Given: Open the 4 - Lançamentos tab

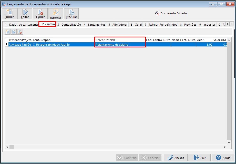Looking at the screenshot, I should (95, 25).
